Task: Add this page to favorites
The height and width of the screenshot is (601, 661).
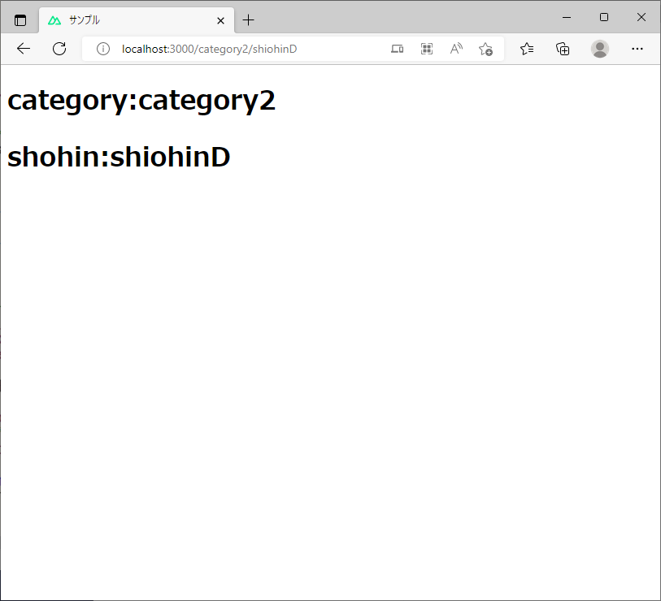Action: pyautogui.click(x=485, y=50)
